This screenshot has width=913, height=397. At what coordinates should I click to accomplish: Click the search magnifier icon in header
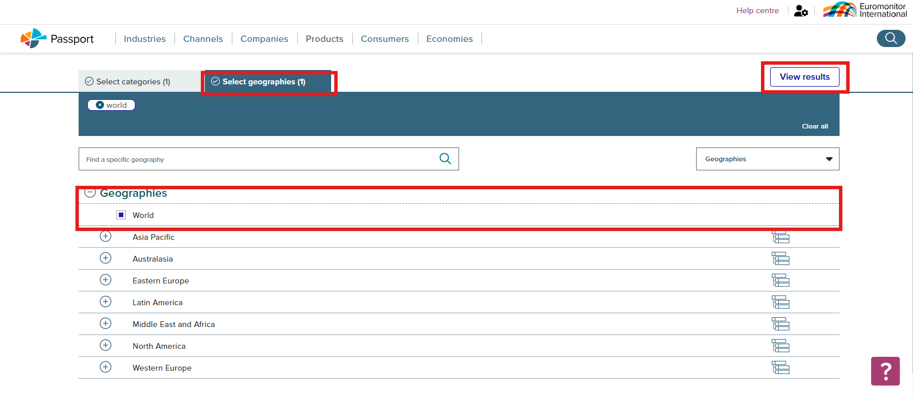pos(891,38)
